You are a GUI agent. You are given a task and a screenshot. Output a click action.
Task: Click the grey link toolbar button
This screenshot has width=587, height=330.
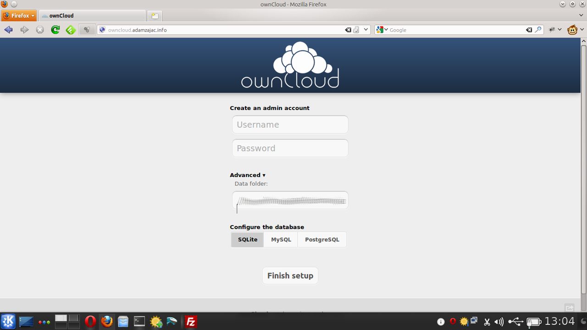pyautogui.click(x=86, y=30)
